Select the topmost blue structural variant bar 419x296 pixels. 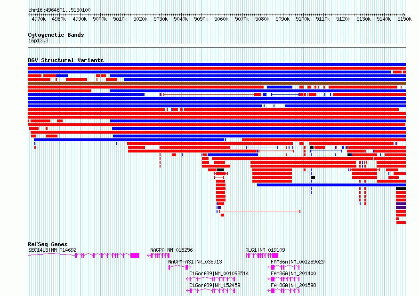pyautogui.click(x=217, y=64)
